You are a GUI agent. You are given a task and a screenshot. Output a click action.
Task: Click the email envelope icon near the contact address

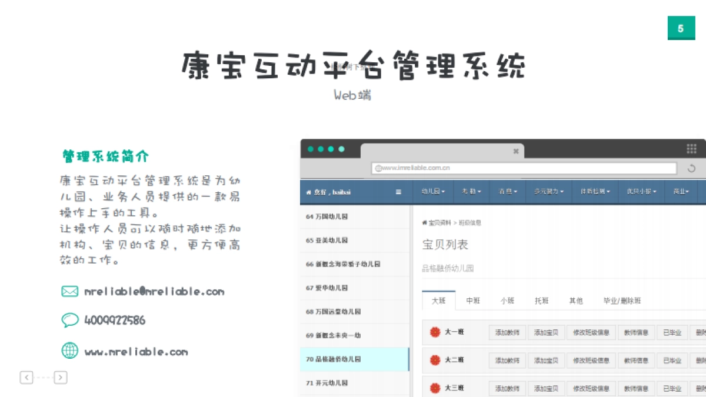click(69, 291)
